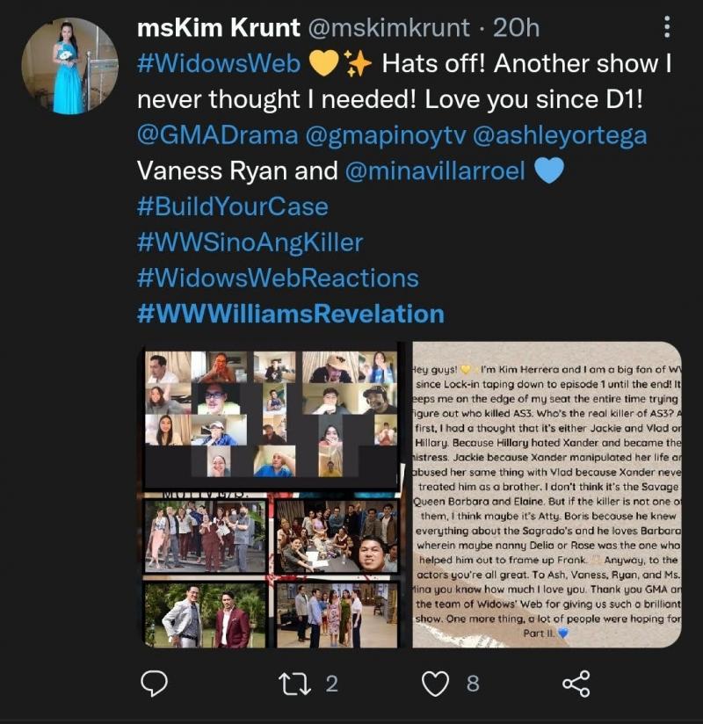Image resolution: width=703 pixels, height=724 pixels.
Task: Open the #WWSinoAngKiller hashtag
Action: click(x=250, y=243)
